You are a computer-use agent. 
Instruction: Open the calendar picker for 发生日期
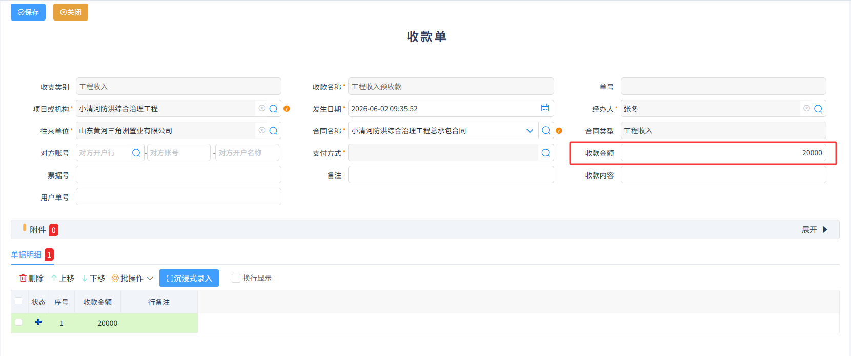point(545,108)
